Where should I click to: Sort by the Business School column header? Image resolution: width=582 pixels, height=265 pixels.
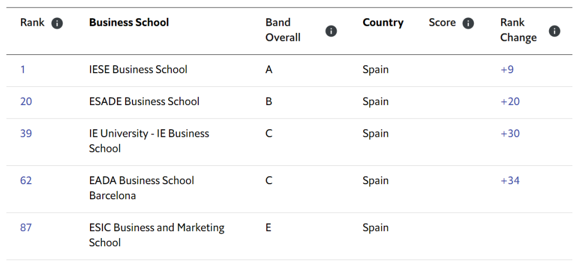click(x=129, y=23)
